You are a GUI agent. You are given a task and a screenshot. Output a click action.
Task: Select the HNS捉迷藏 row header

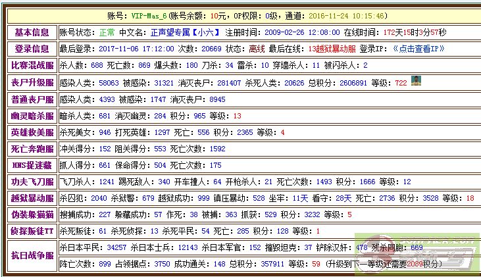[x=32, y=165]
